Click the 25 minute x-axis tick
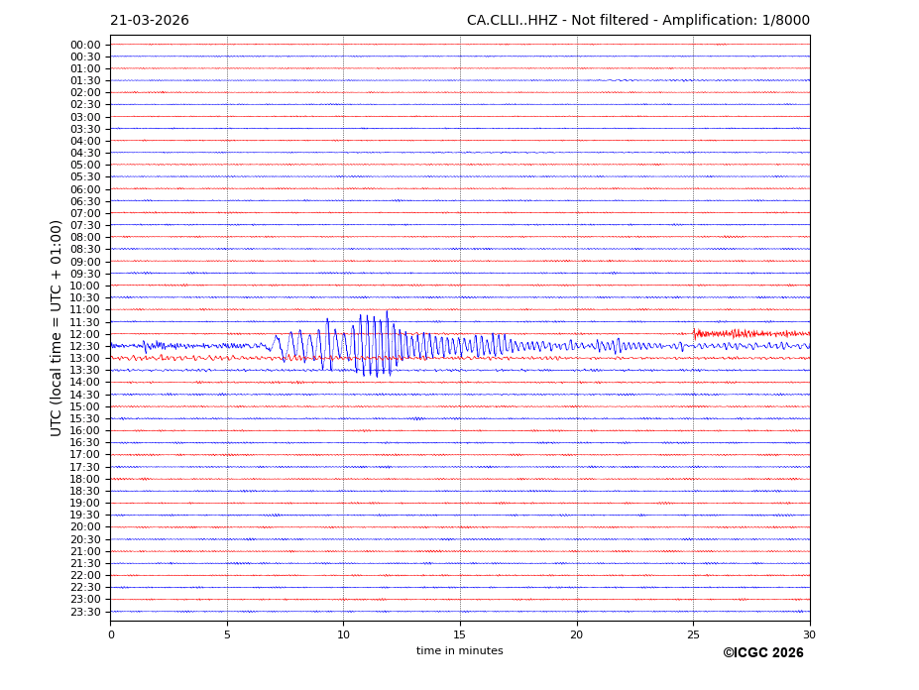The width and height of the screenshot is (919, 690). (693, 634)
